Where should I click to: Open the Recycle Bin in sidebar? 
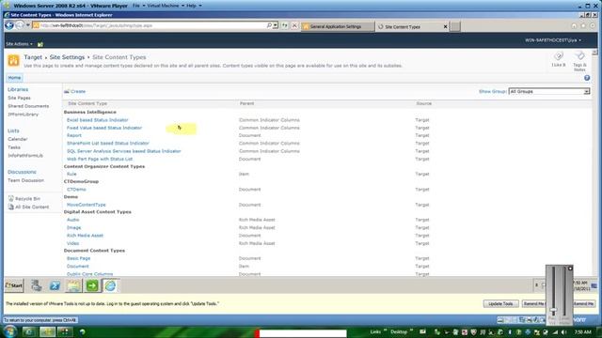pyautogui.click(x=27, y=198)
